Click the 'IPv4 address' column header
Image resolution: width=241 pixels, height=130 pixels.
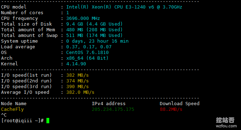coord(108,104)
